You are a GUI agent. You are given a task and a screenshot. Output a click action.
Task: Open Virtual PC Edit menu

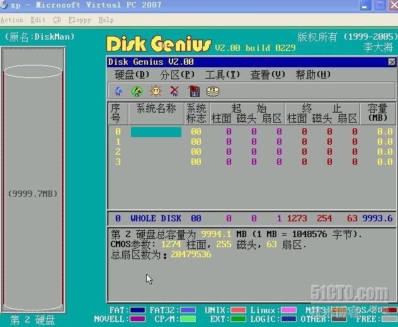[x=38, y=19]
